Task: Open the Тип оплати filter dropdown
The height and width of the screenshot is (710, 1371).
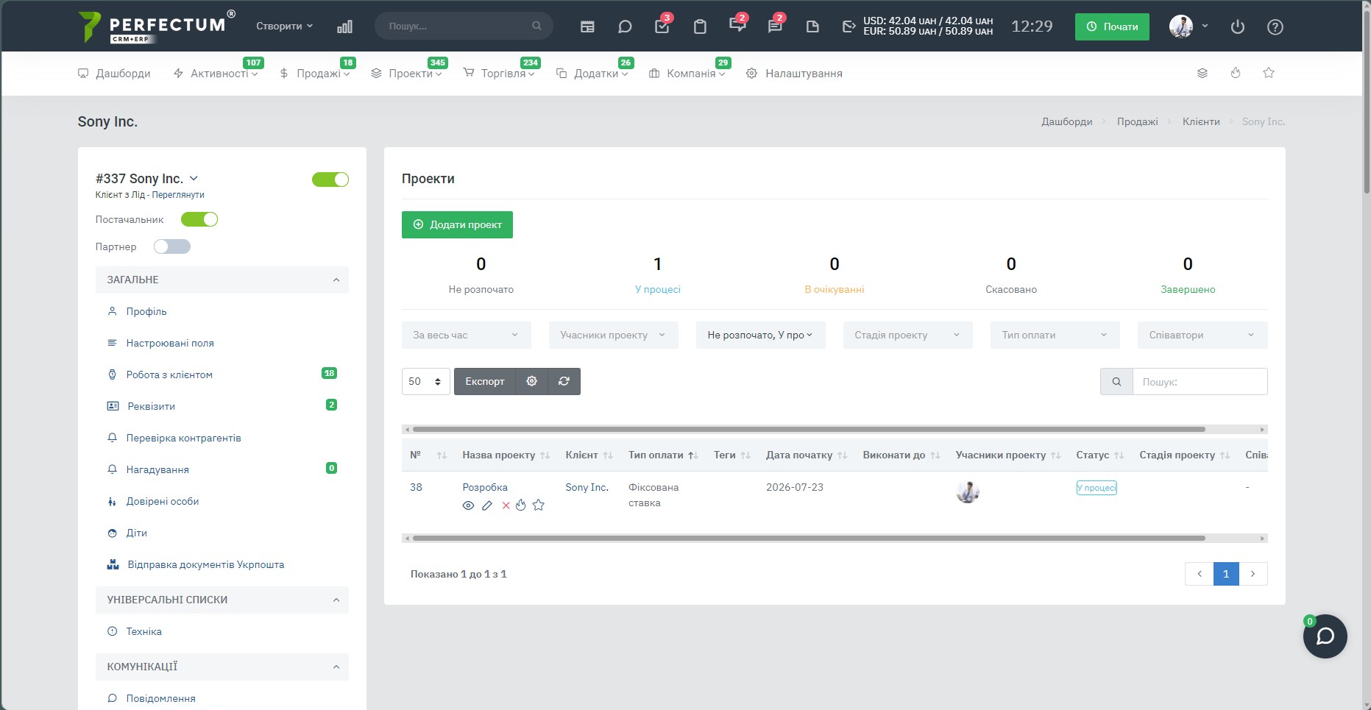Action: pos(1055,336)
